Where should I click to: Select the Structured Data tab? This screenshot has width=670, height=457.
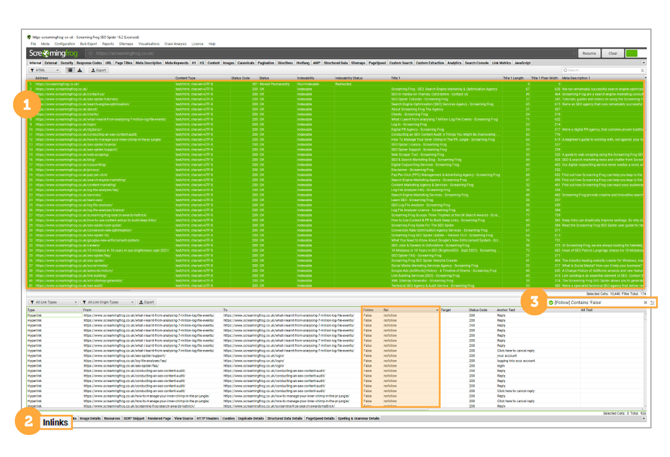336,63
